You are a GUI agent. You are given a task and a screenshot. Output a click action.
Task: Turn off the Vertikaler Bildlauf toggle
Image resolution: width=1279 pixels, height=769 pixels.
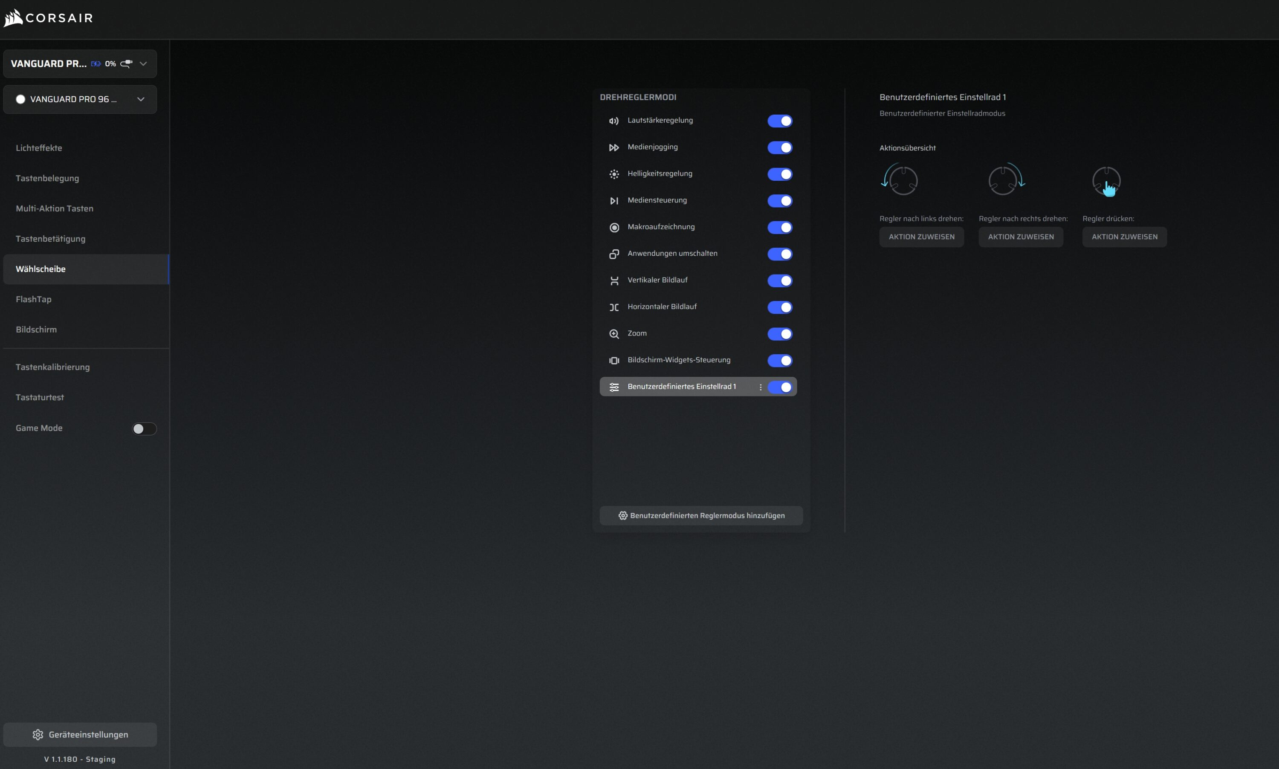pos(779,281)
